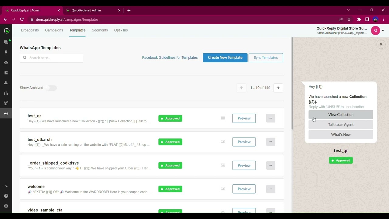Viewport: 389px width, 219px height.
Task: Click the browser address bar URL
Action: point(67,19)
